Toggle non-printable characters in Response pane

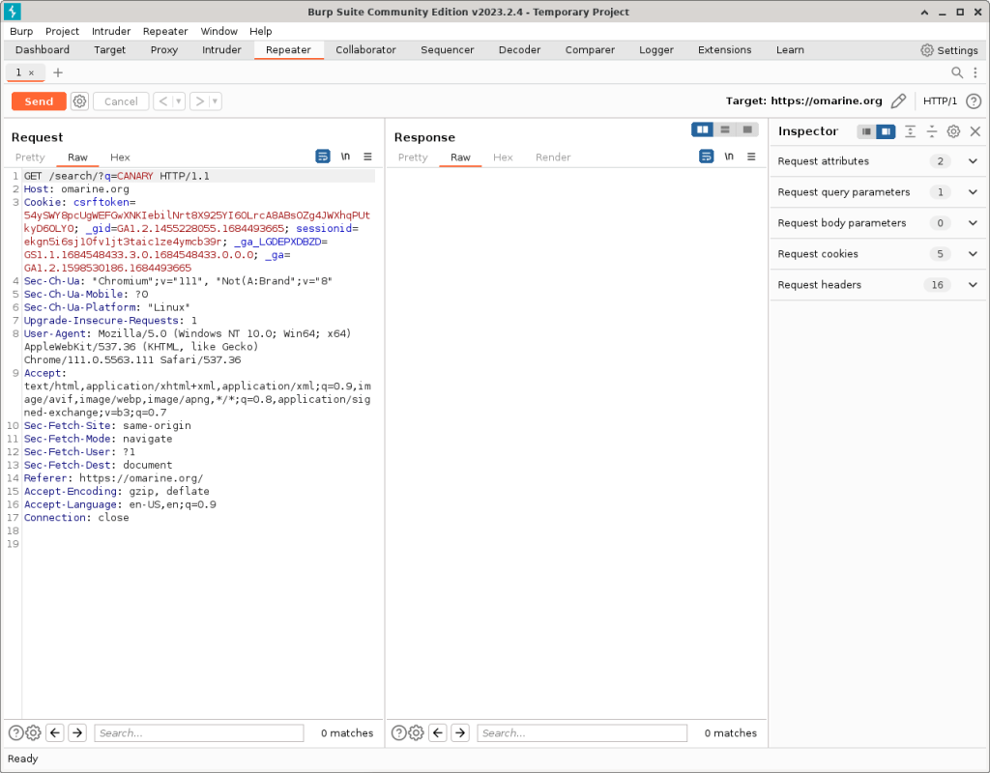[729, 157]
